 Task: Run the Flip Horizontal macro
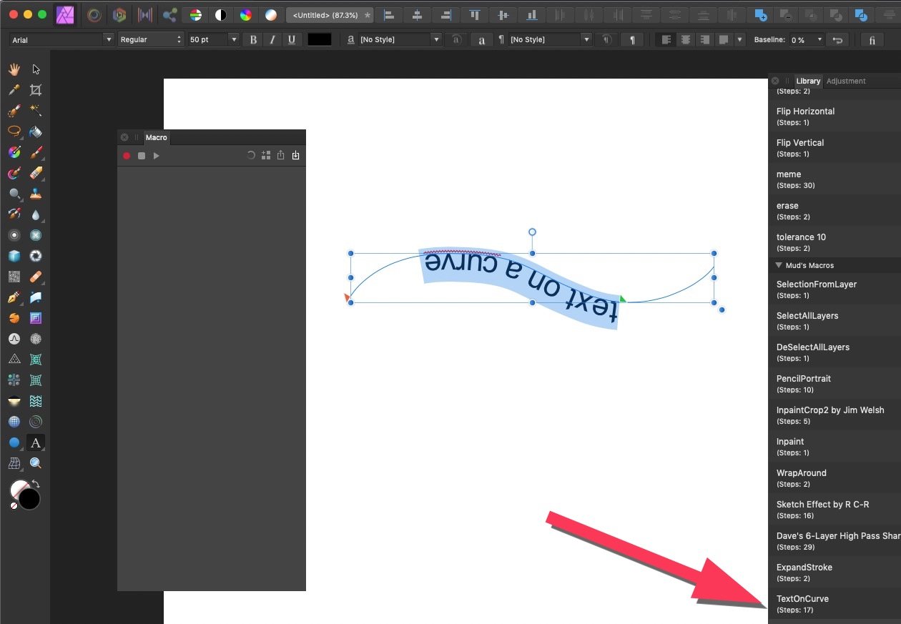pos(805,112)
